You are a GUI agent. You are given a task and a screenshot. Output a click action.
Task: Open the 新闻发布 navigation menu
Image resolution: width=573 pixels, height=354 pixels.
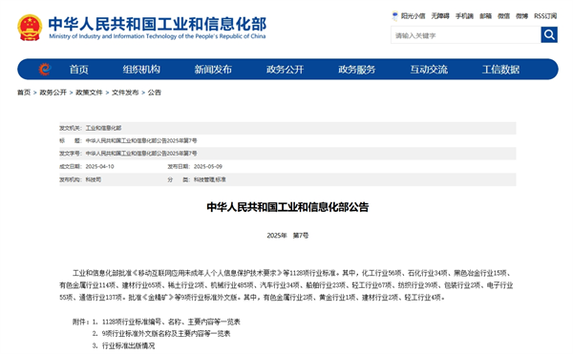pyautogui.click(x=213, y=70)
